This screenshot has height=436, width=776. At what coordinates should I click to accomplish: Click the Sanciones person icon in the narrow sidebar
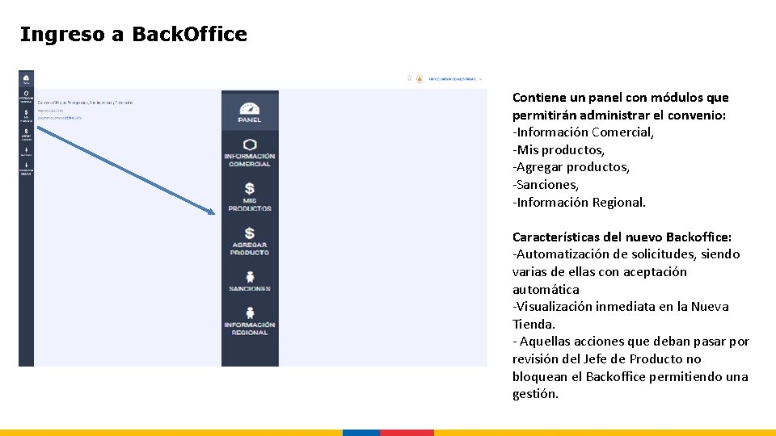26,152
